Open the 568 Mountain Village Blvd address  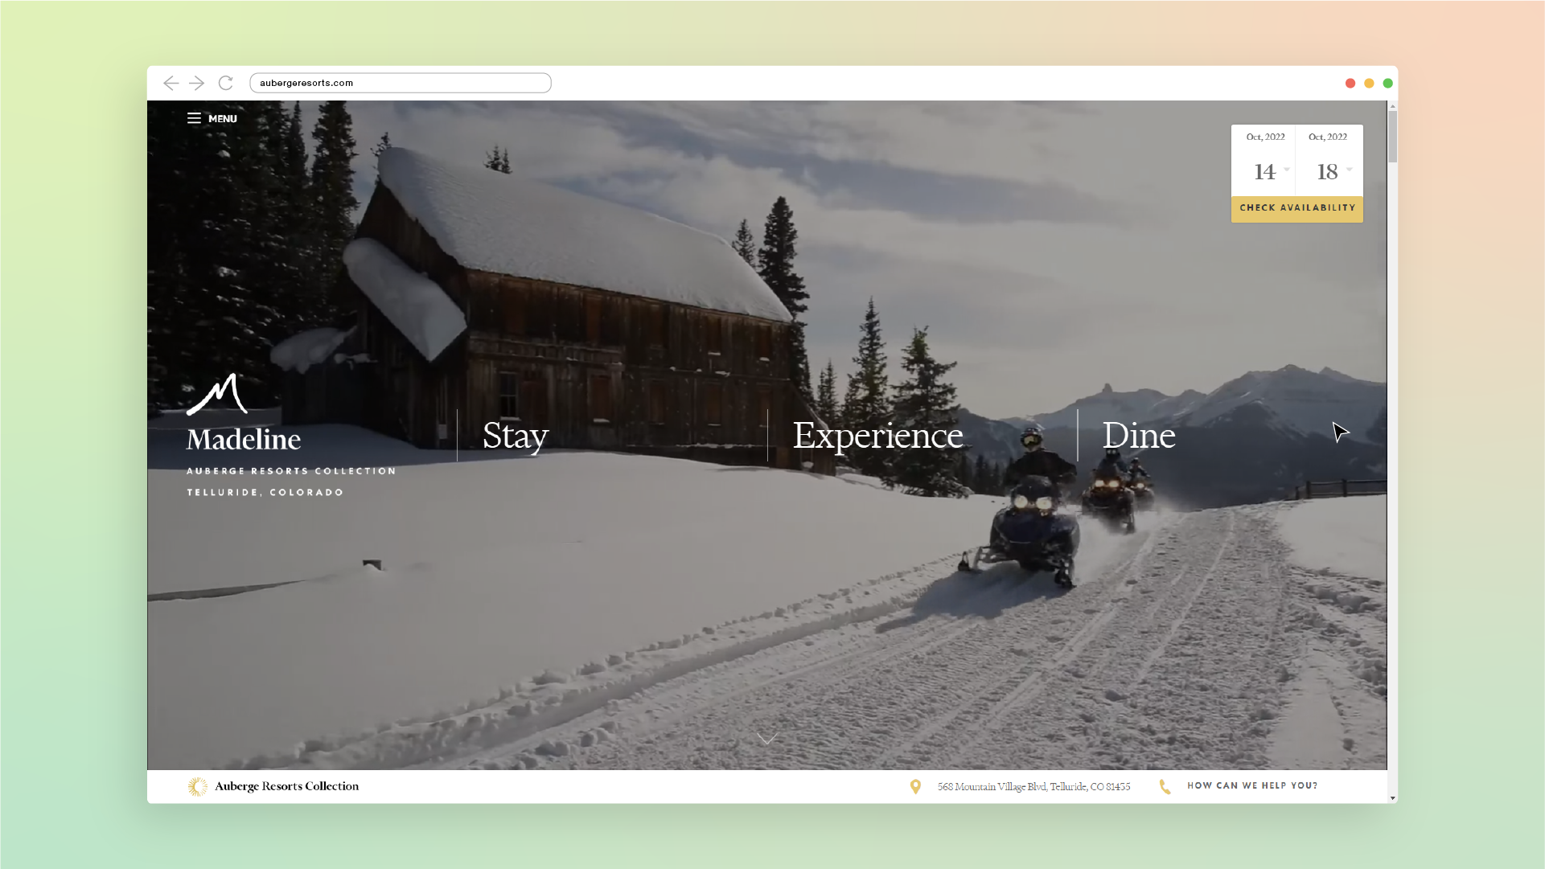pos(1033,786)
